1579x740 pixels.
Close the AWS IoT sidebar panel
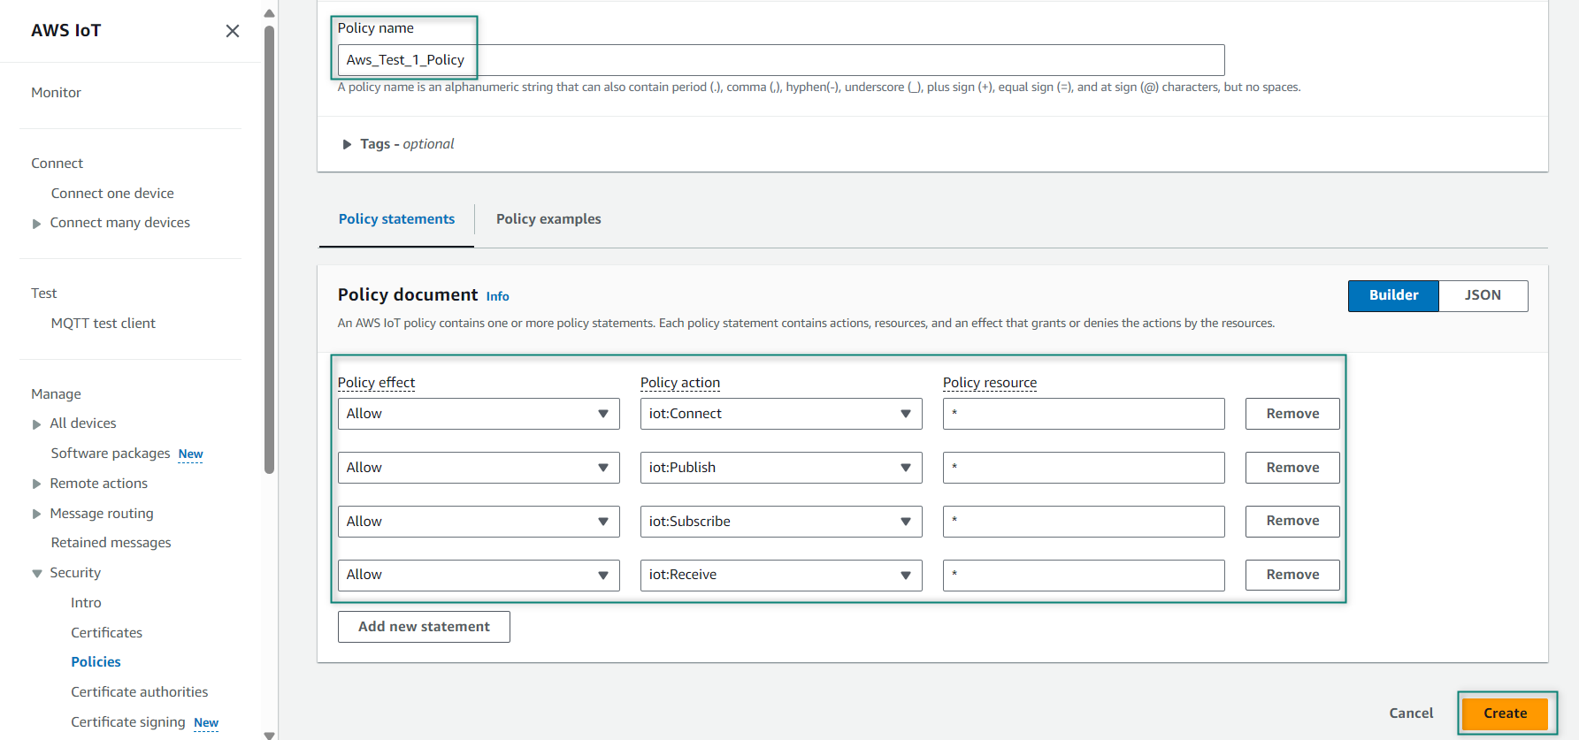tap(233, 31)
